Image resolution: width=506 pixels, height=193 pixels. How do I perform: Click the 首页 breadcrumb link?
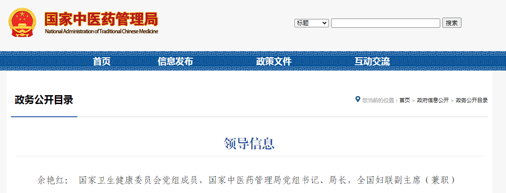405,100
